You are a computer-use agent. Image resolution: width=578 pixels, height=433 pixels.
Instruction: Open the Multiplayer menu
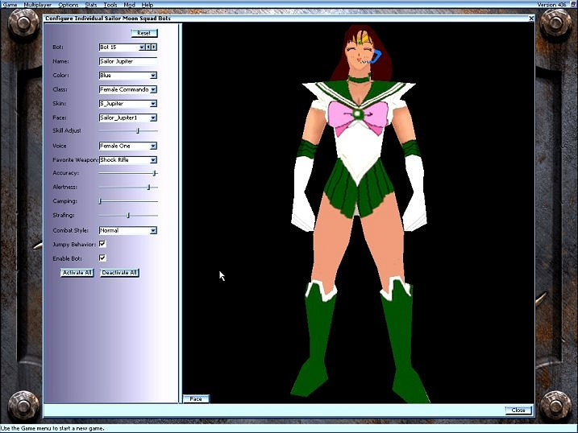click(38, 5)
